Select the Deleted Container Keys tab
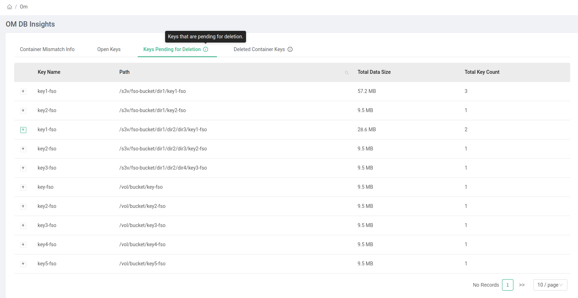 [x=259, y=49]
